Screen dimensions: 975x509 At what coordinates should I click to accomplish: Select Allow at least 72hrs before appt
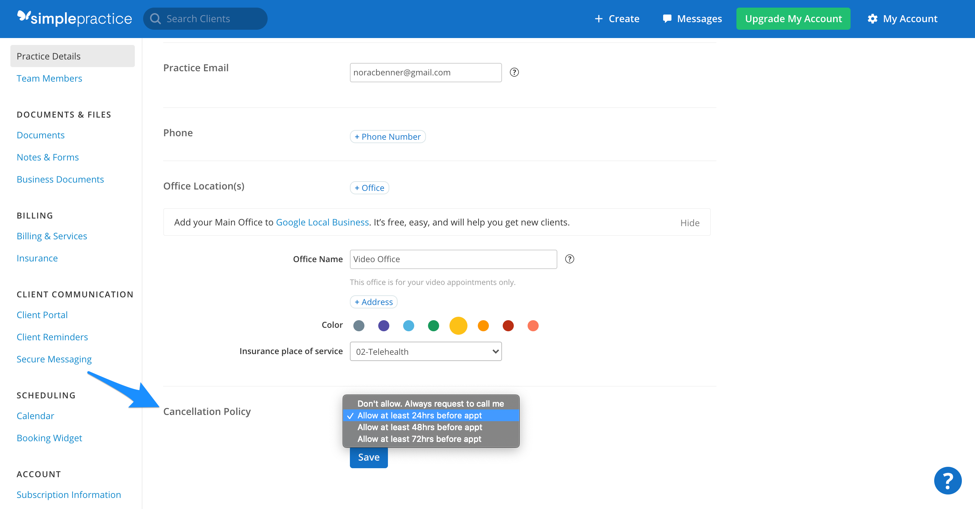click(419, 439)
